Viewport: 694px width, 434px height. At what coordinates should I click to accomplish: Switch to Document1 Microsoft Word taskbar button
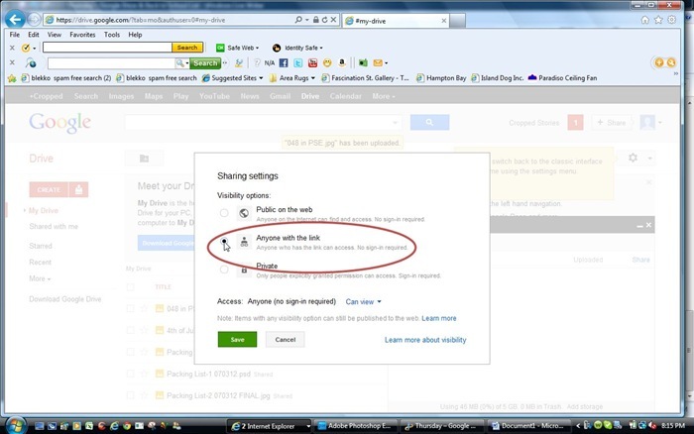tap(529, 426)
